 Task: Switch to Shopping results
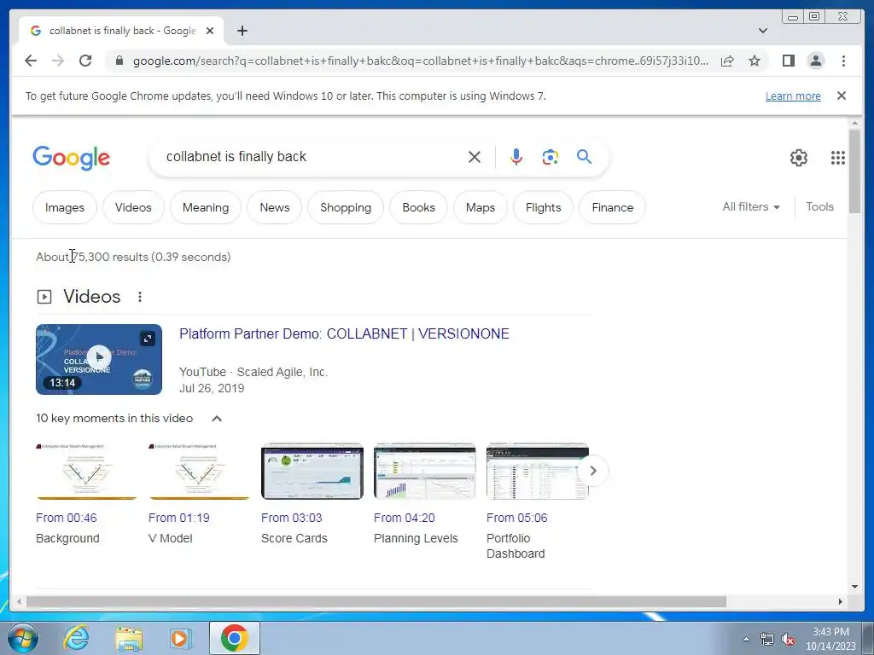346,207
